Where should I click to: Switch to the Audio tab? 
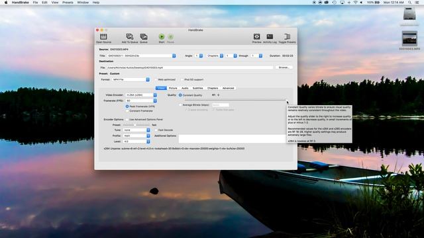coord(185,88)
